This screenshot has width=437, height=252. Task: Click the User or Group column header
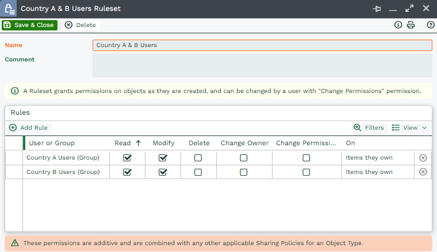(x=52, y=143)
